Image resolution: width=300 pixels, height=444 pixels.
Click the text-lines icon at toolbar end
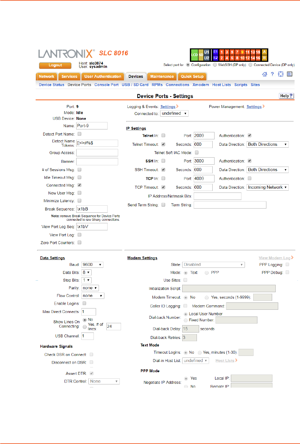coord(289,74)
